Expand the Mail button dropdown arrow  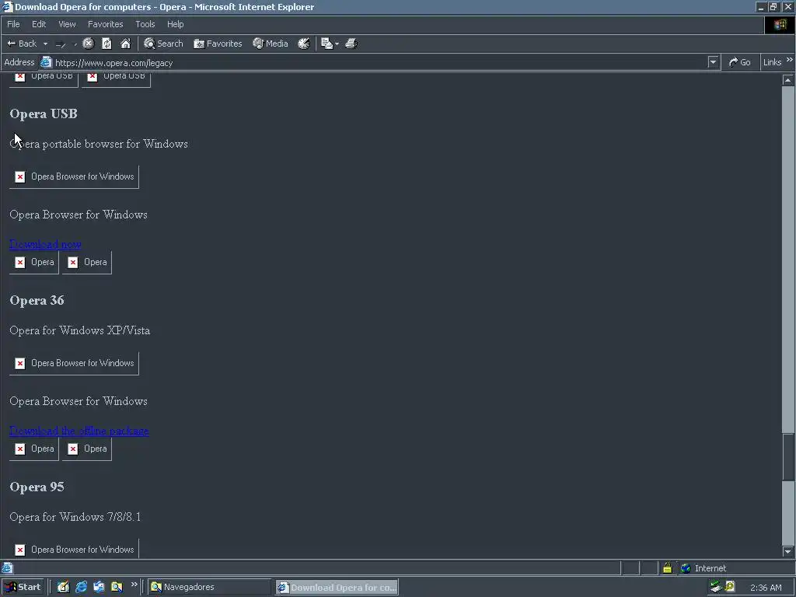point(337,44)
